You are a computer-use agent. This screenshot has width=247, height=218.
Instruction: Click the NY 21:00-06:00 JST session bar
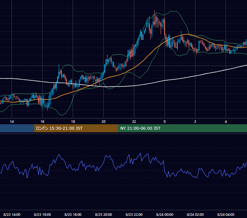pyautogui.click(x=183, y=128)
